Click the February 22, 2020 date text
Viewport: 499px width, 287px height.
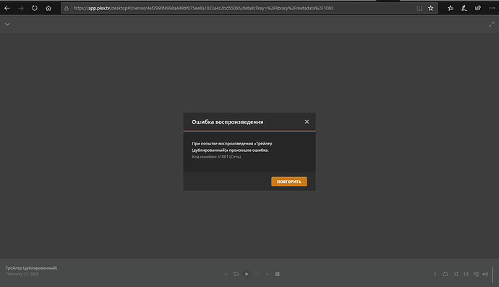click(x=22, y=274)
